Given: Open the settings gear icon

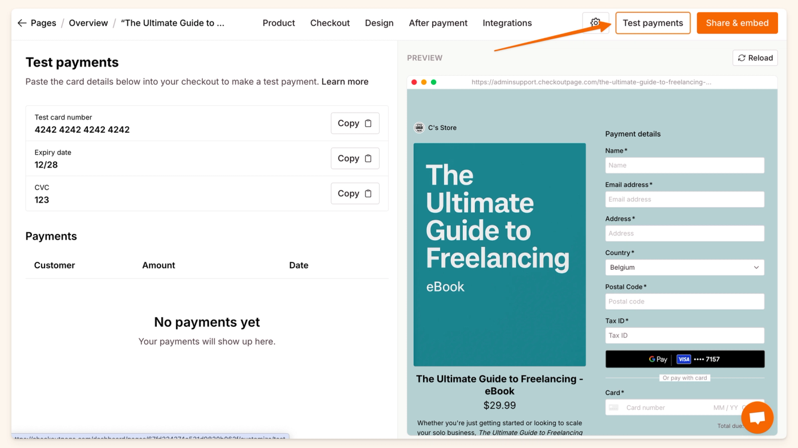Looking at the screenshot, I should tap(596, 23).
